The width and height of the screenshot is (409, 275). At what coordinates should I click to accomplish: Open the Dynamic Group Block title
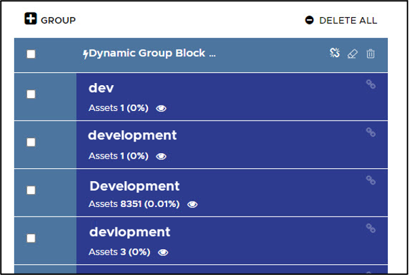click(x=152, y=53)
